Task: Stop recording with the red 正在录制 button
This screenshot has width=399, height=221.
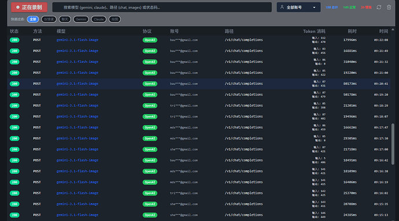Action: coord(29,8)
